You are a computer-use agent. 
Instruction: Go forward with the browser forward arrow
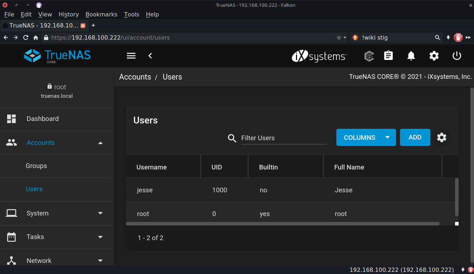16,37
